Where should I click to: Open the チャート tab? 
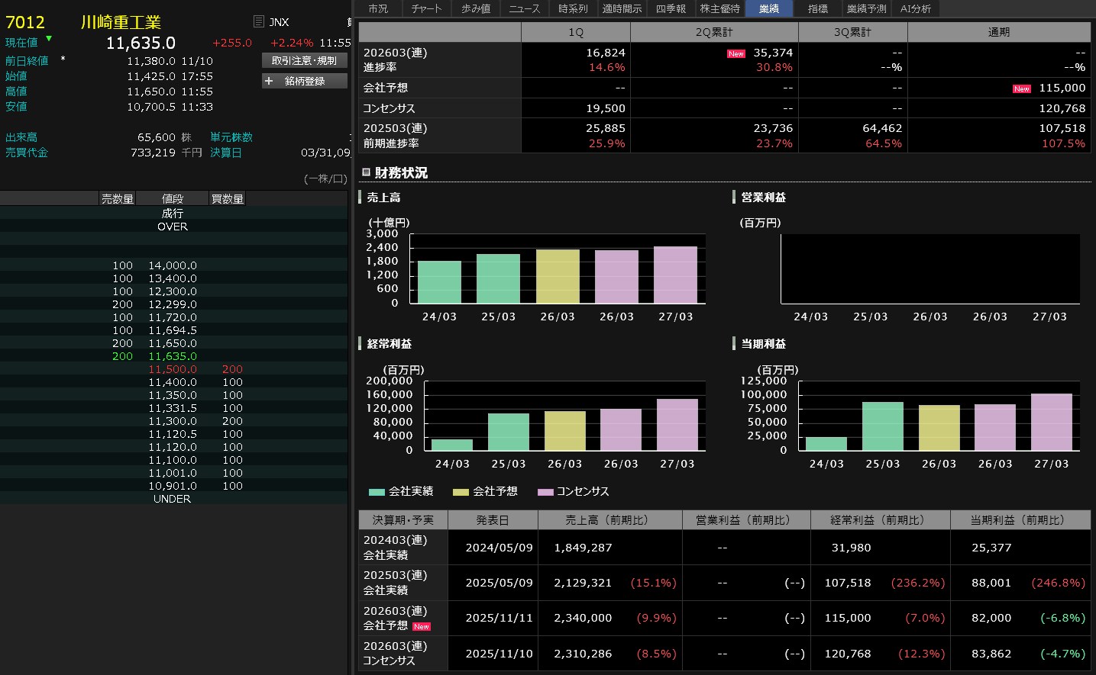click(x=426, y=8)
